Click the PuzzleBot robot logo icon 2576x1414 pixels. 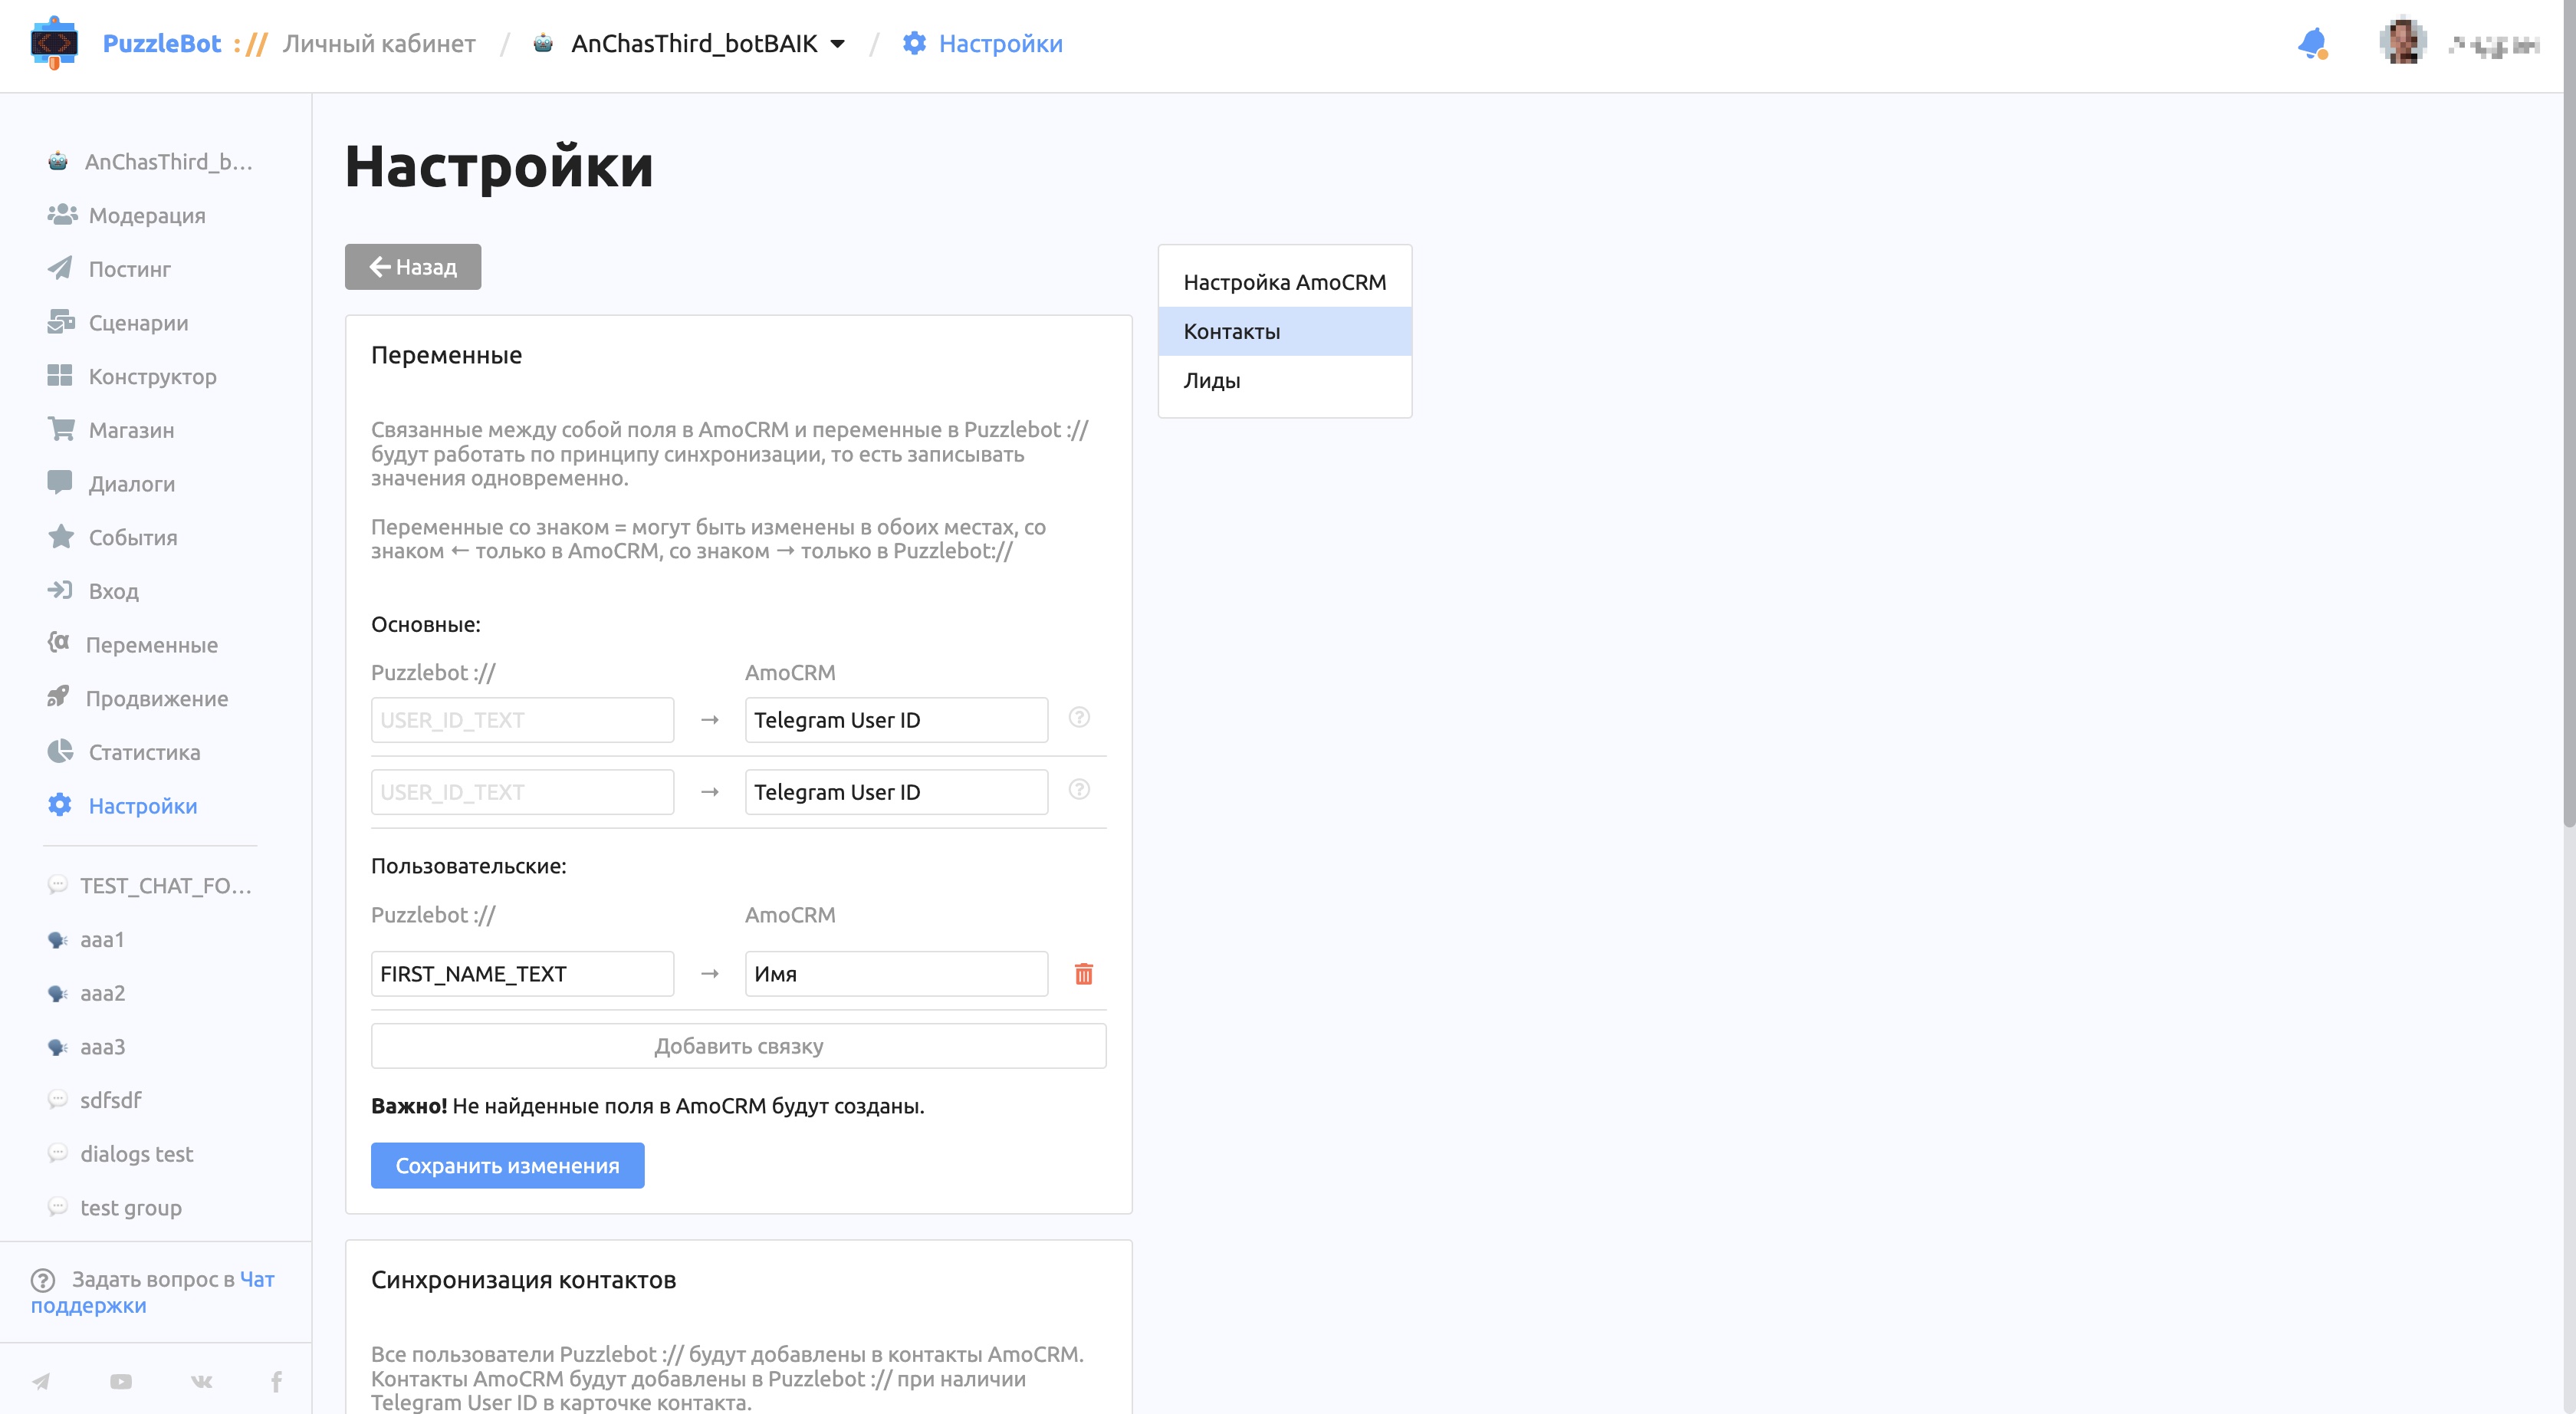pyautogui.click(x=54, y=43)
